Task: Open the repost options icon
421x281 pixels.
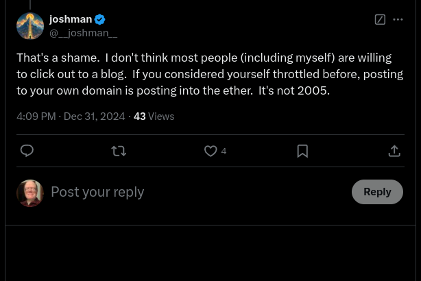Action: (119, 151)
